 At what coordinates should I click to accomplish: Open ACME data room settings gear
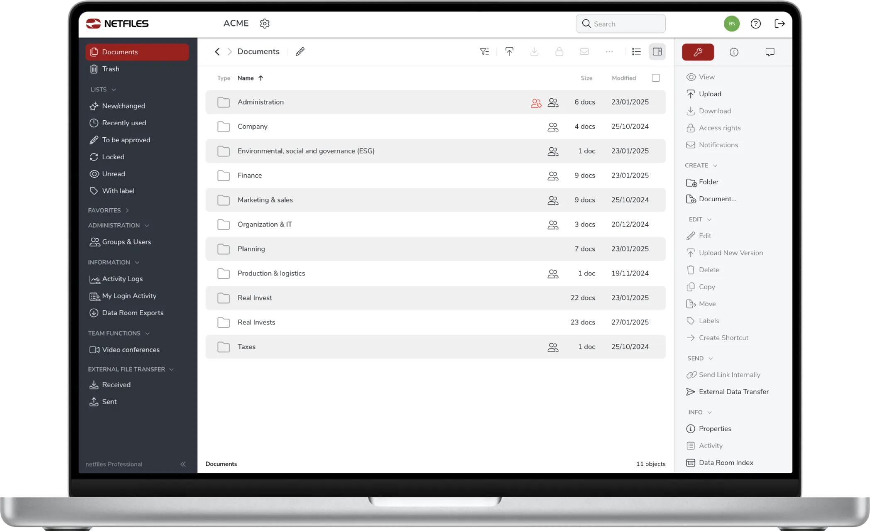(264, 24)
